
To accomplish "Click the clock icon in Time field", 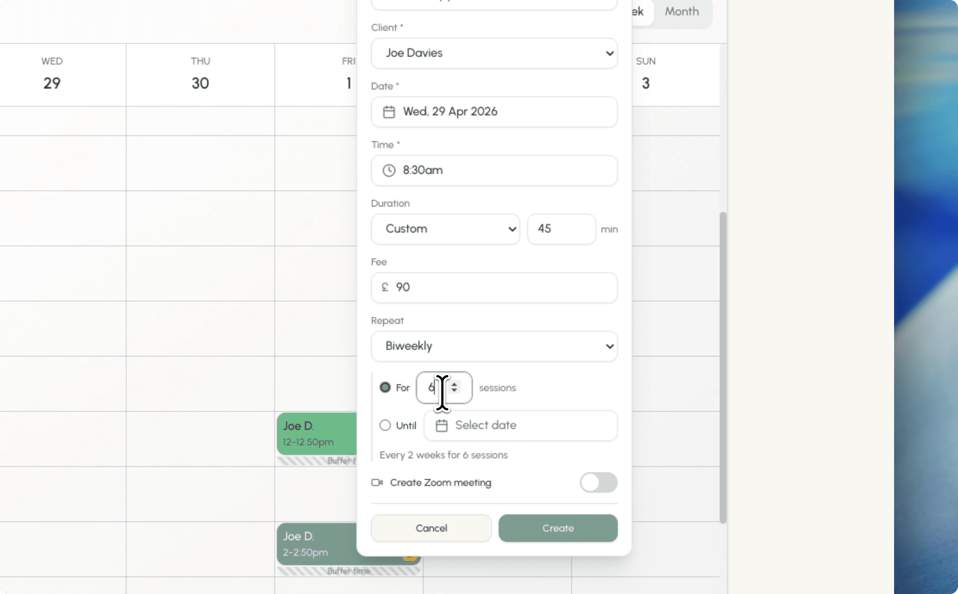I will coord(389,170).
